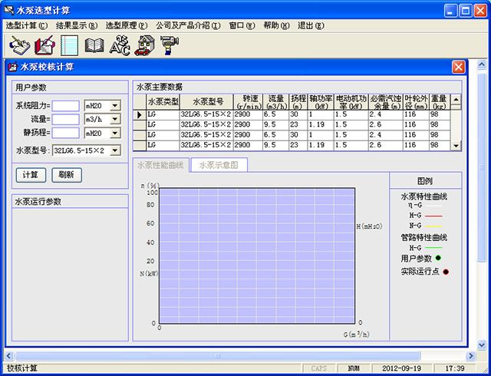
Task: Switch to the 水泵示意图 tab
Action: 219,165
